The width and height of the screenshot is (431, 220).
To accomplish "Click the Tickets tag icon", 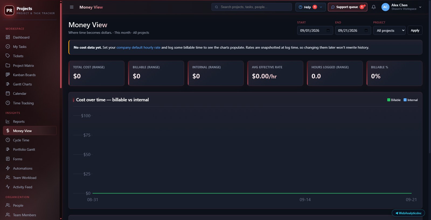I will (x=8, y=56).
